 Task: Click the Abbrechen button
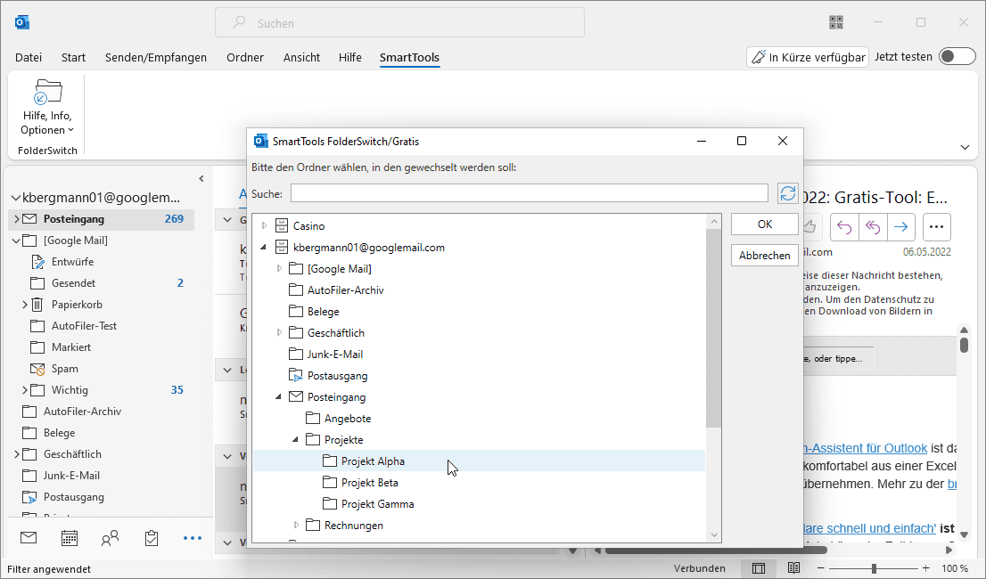(764, 256)
